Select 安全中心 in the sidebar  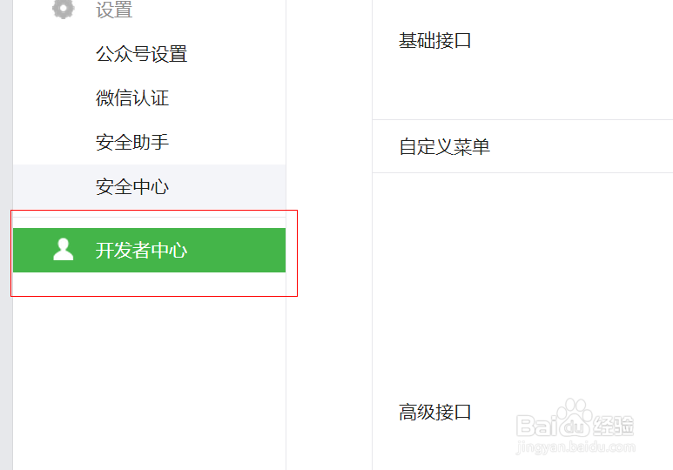(x=132, y=186)
